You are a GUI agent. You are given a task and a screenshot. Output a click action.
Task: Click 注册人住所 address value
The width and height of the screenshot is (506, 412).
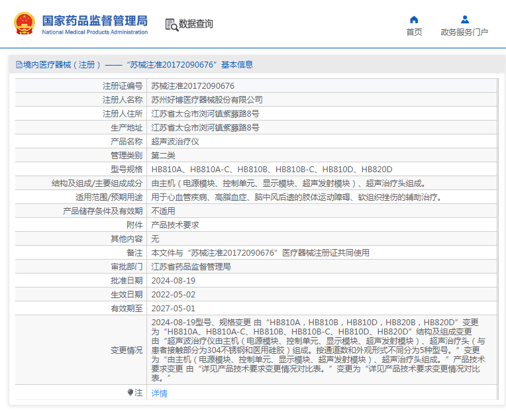pyautogui.click(x=205, y=113)
